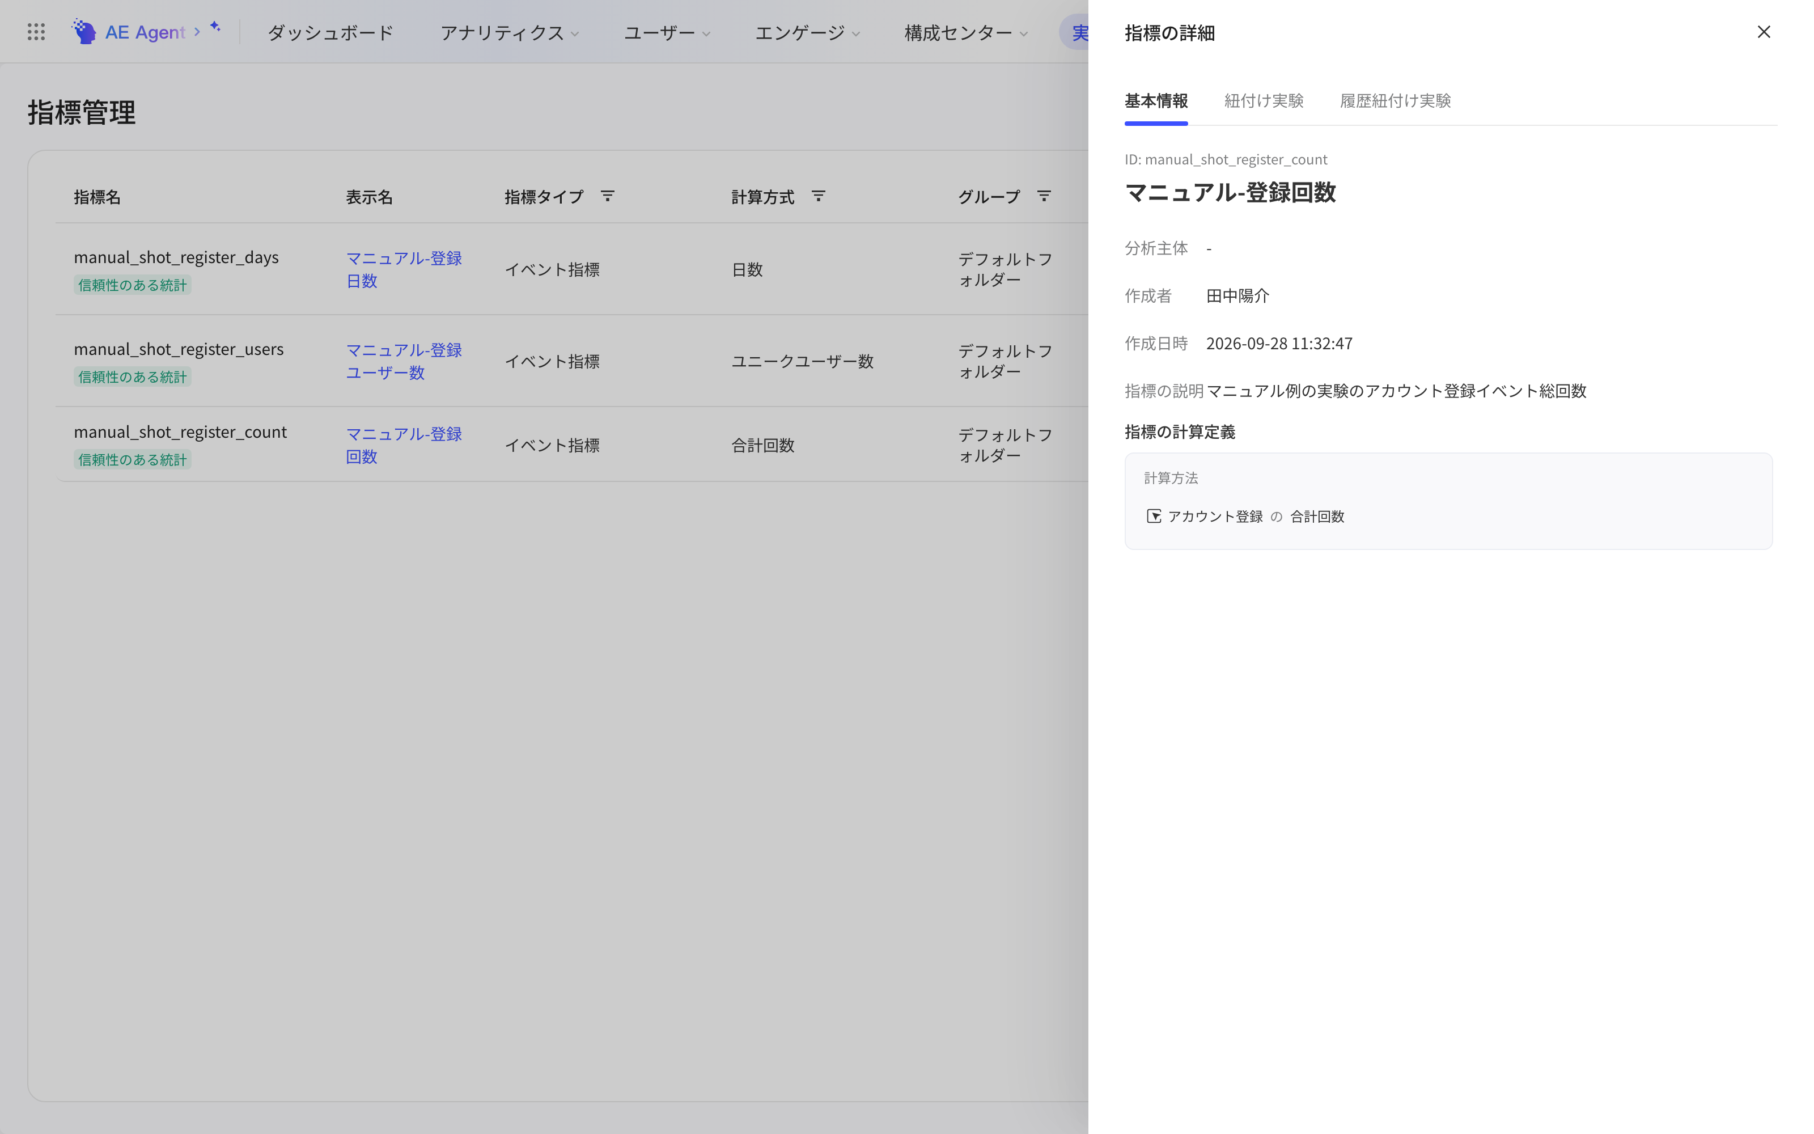Click 信頼性のある統計 badge under manual_shot_register_users
Image resolution: width=1814 pixels, height=1134 pixels.
(133, 376)
